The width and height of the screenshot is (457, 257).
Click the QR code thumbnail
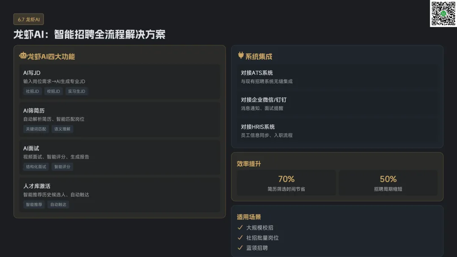[x=443, y=14]
